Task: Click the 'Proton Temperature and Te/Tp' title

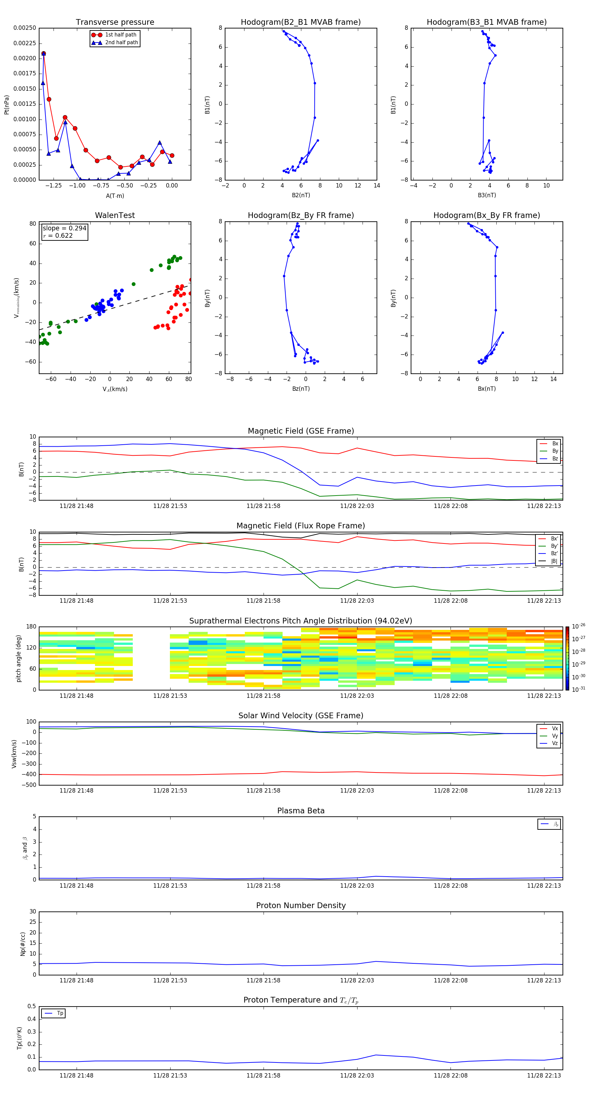Action: pos(301,1000)
